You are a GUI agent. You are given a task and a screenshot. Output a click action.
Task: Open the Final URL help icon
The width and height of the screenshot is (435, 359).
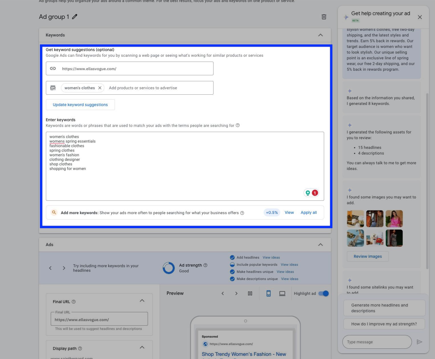point(74,302)
